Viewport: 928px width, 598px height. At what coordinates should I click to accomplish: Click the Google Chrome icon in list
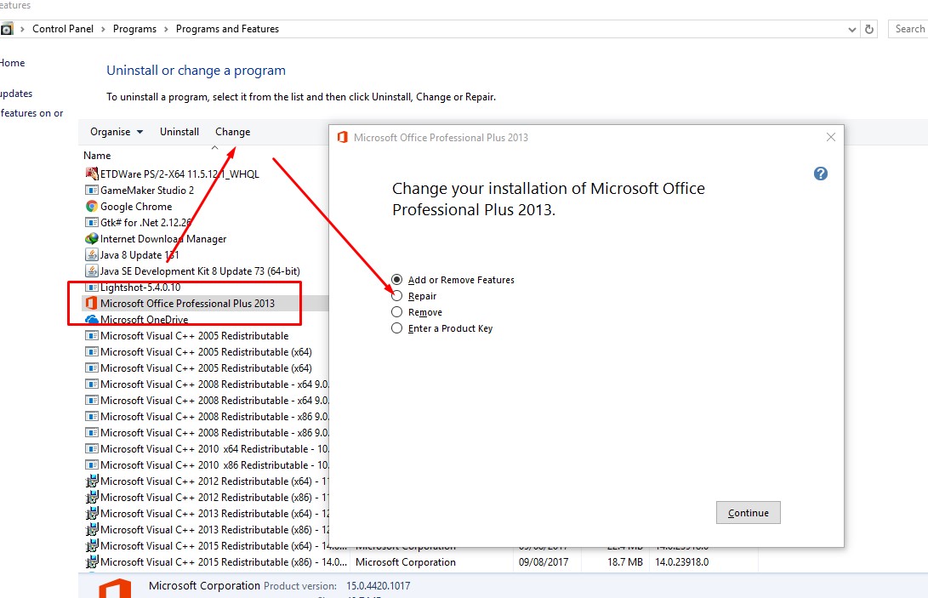point(91,206)
